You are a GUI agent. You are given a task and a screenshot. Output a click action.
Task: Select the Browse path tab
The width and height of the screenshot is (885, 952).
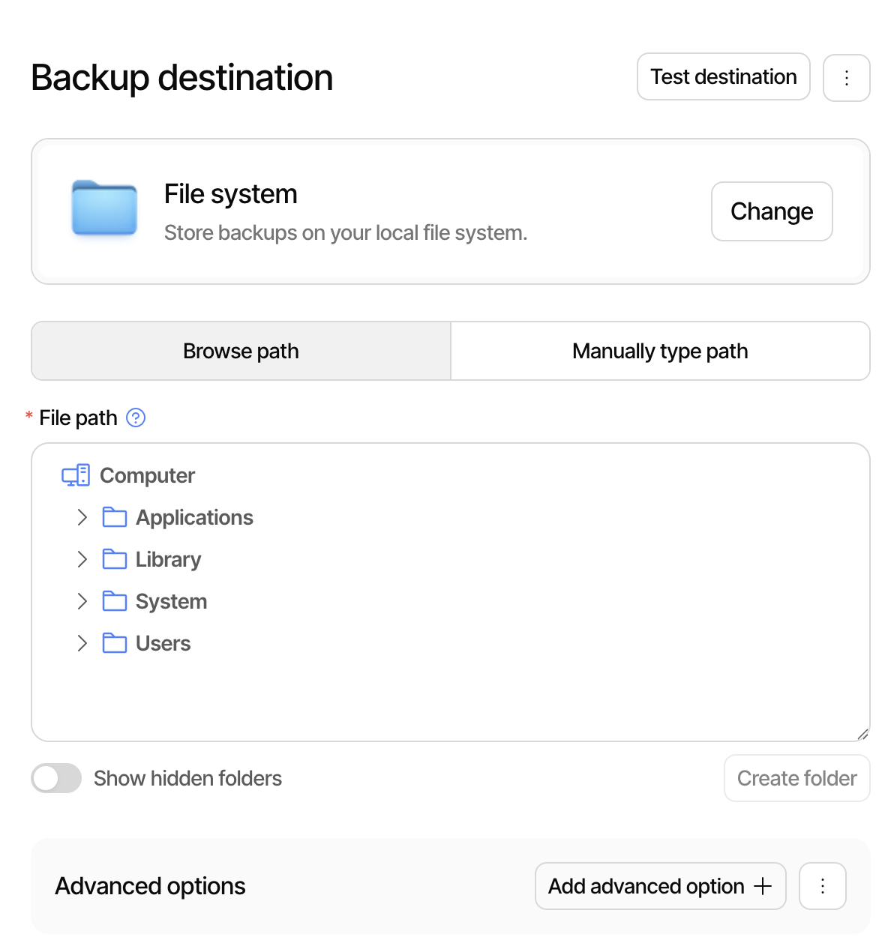[x=241, y=351]
